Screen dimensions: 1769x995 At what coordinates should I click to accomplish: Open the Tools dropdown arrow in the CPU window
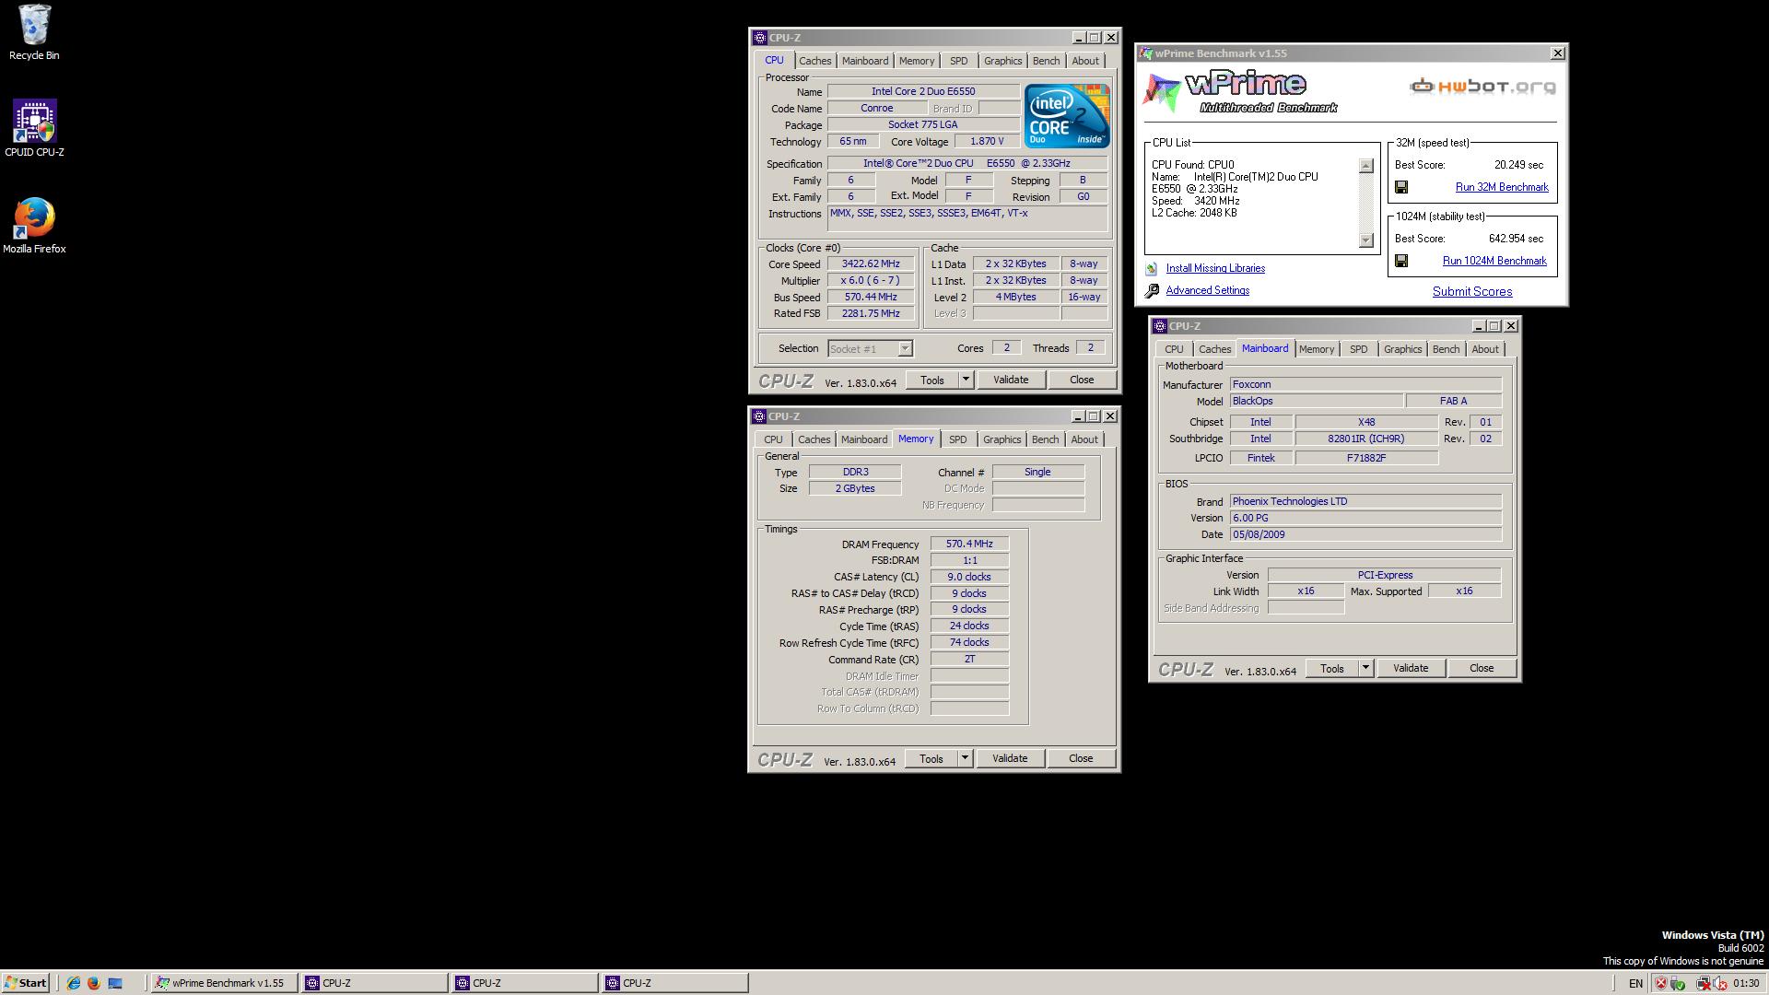pos(965,380)
